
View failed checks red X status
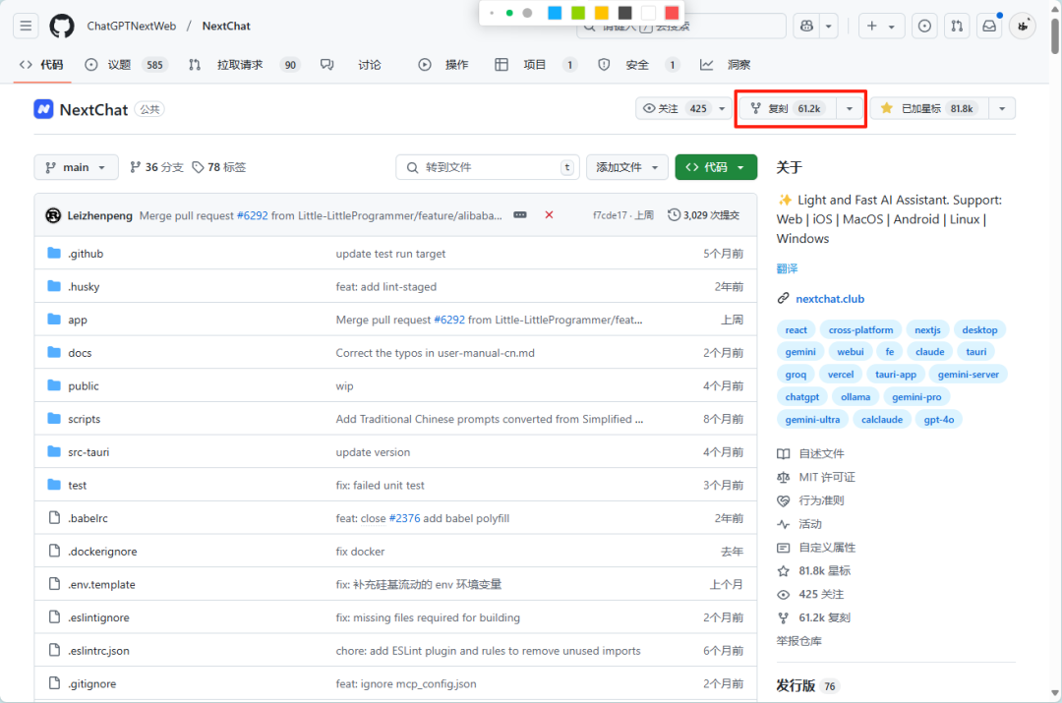coord(549,214)
